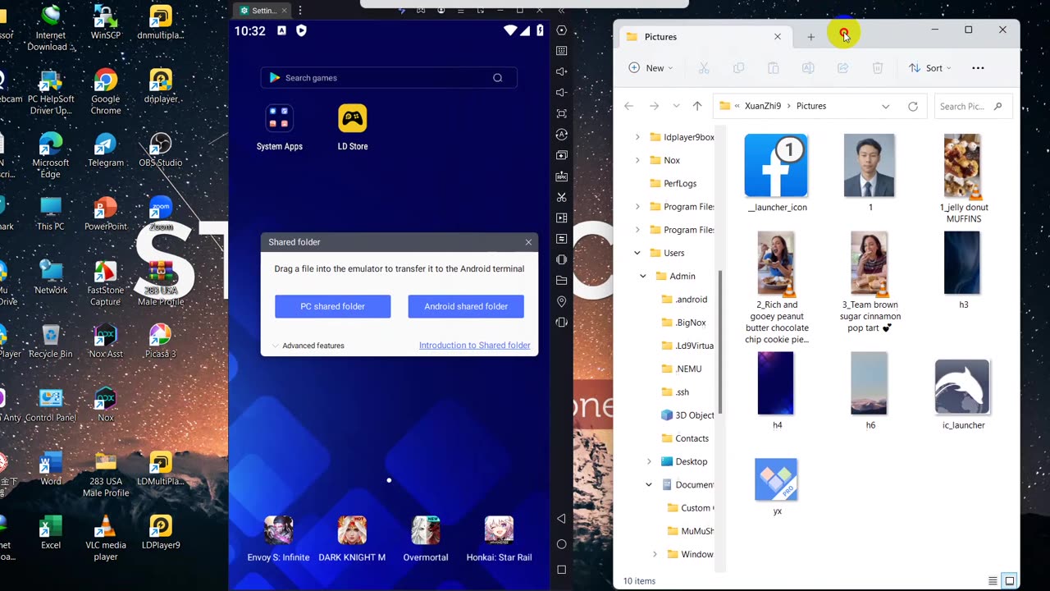
Task: Click Up arrow in Explorer navigation
Action: pos(697,106)
